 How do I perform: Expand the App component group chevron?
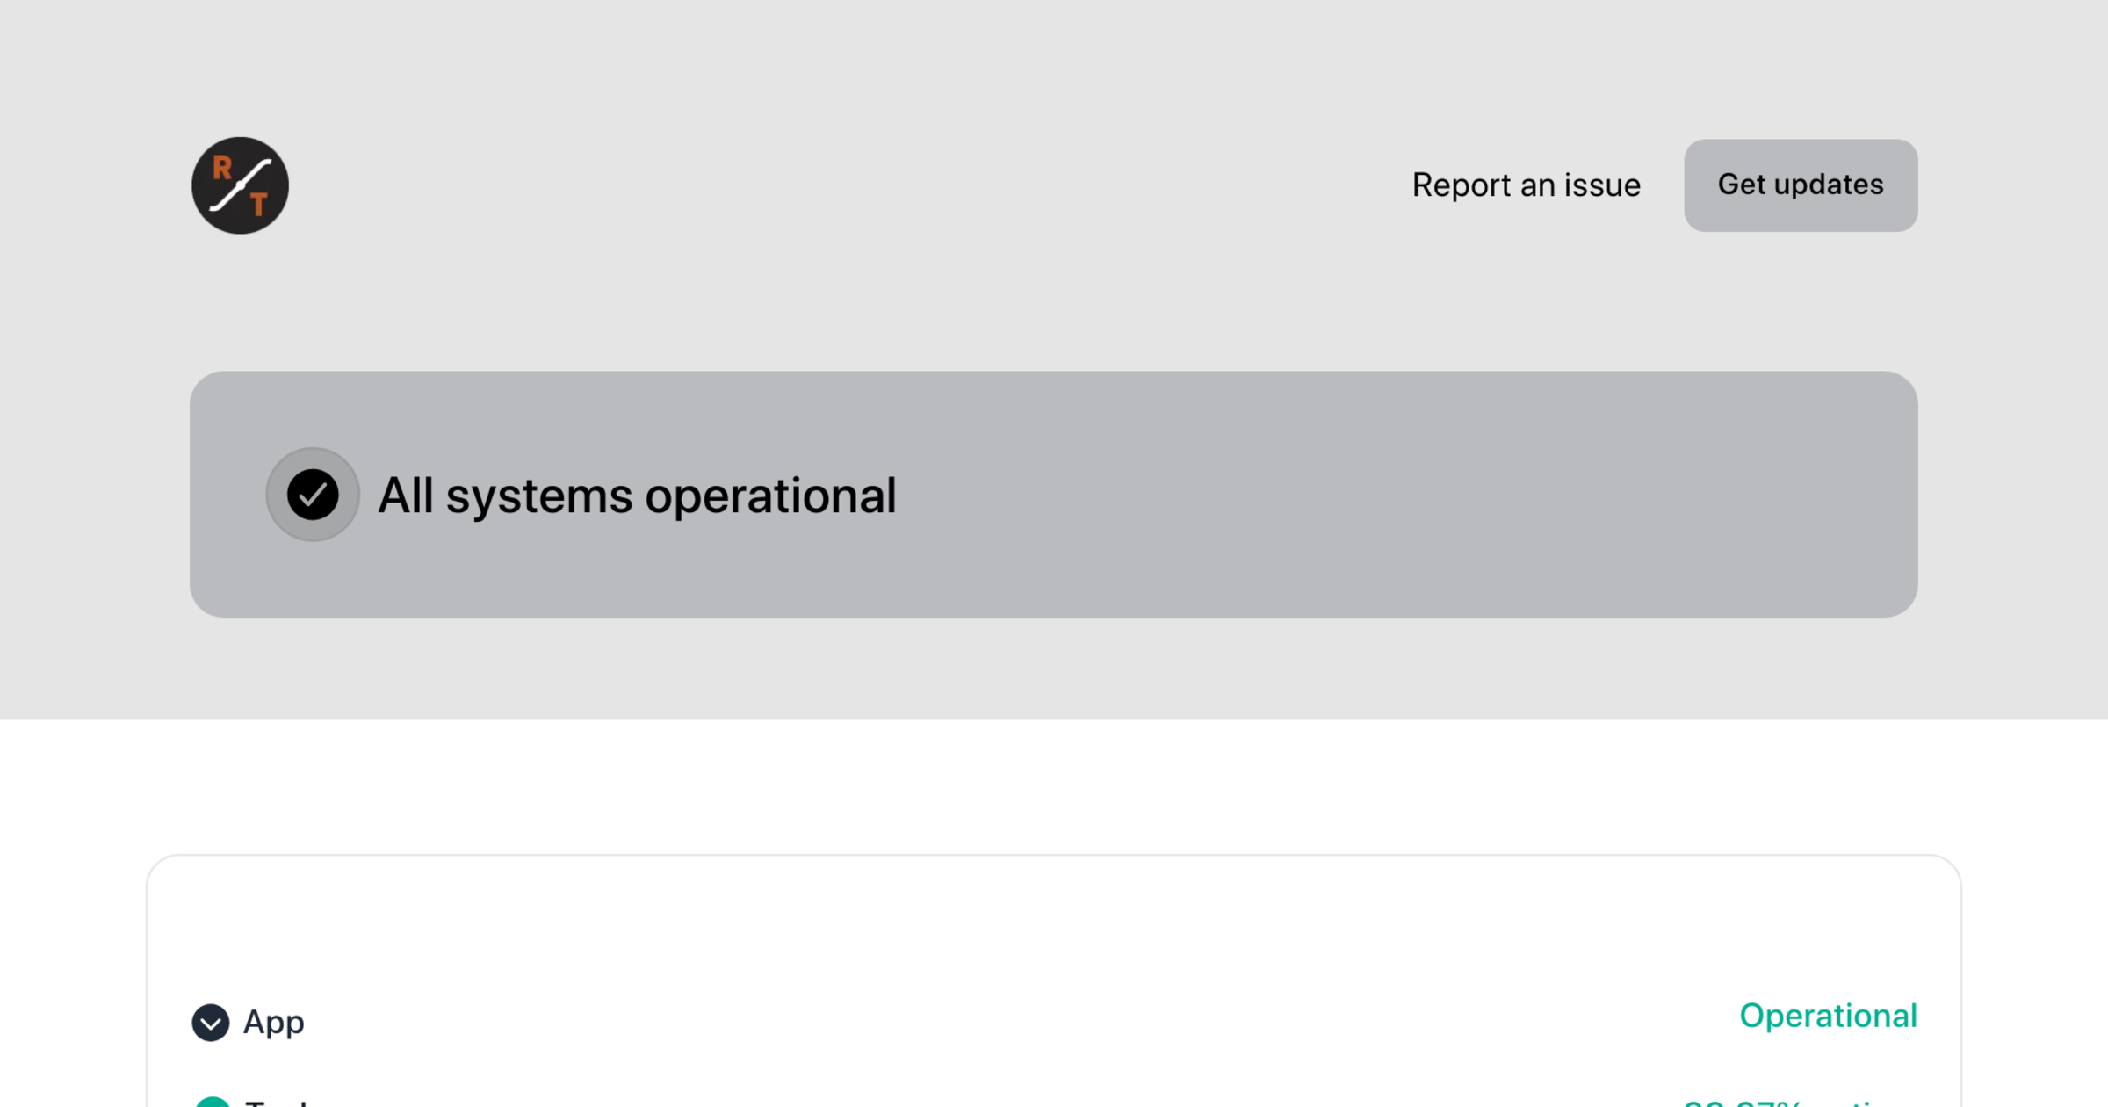point(211,1023)
